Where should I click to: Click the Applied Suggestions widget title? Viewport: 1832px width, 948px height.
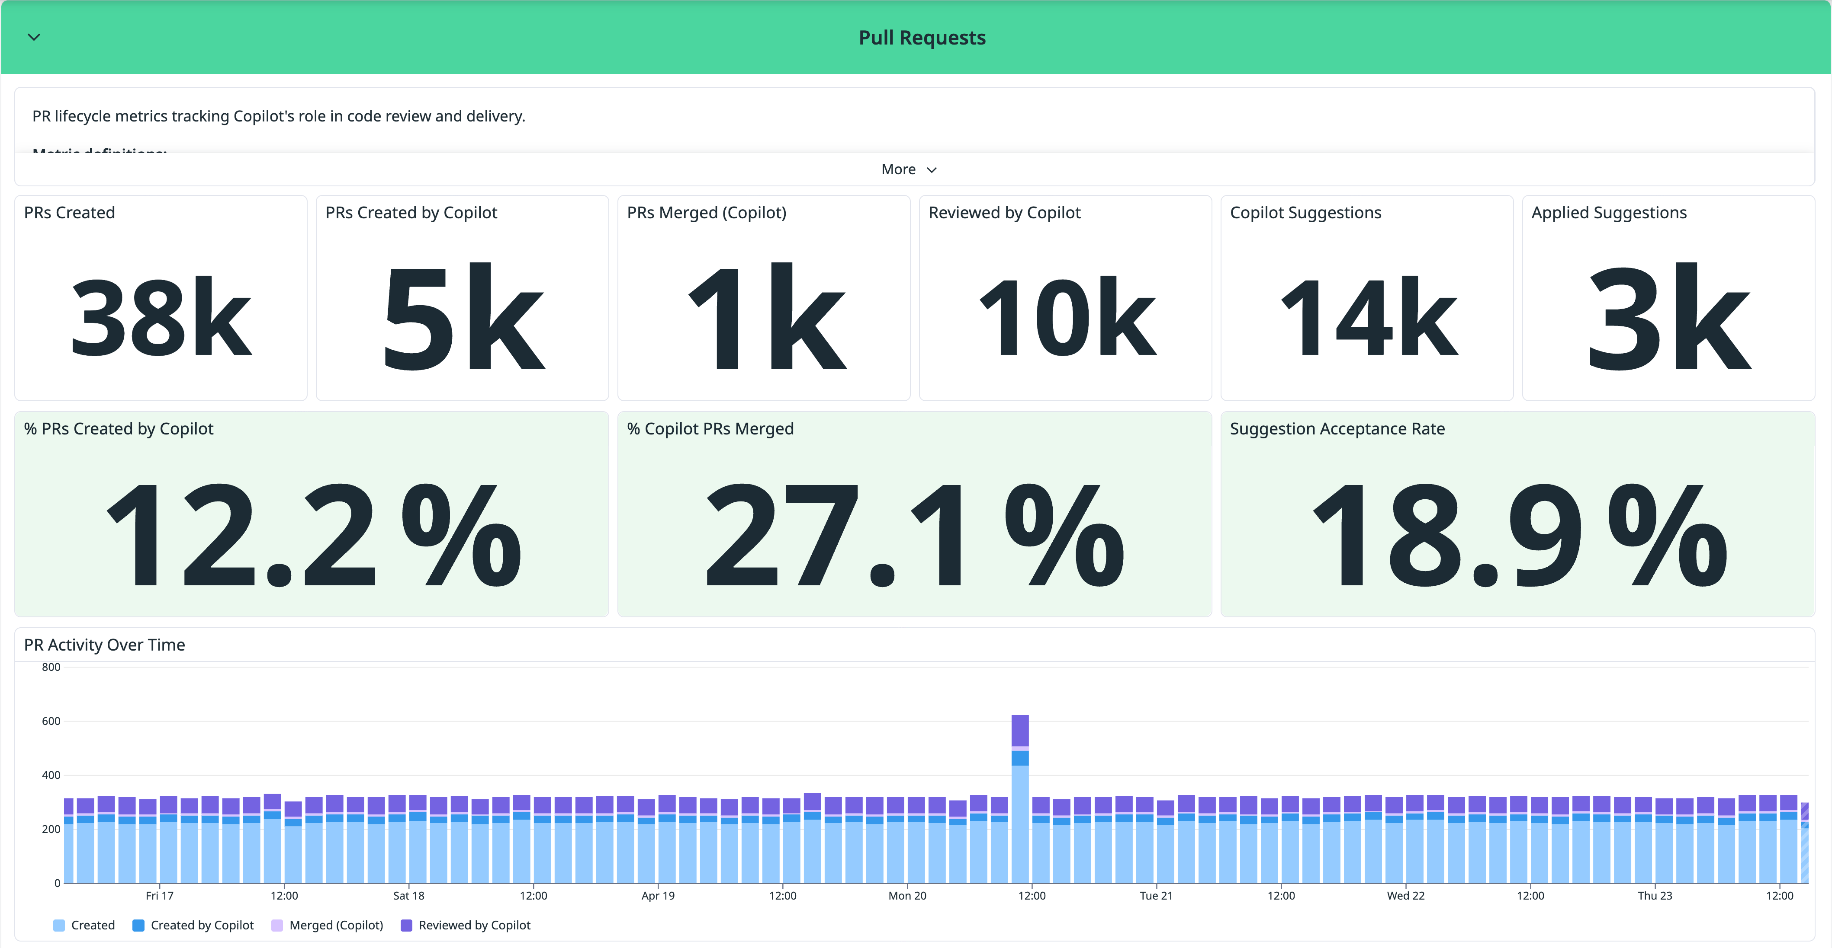pos(1609,213)
